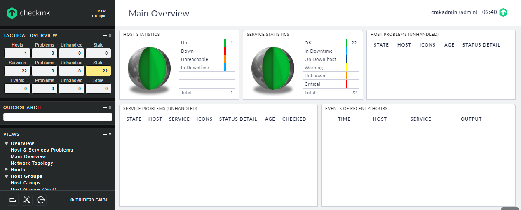Click Unreachable row in Host Statistics

(x=207, y=59)
